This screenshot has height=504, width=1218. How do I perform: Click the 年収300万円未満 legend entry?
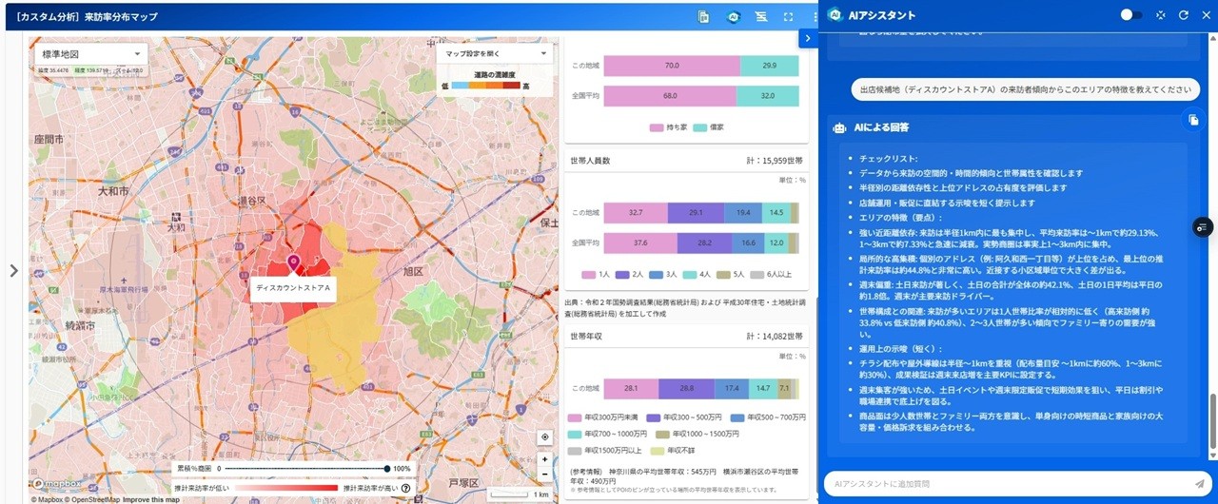point(604,417)
